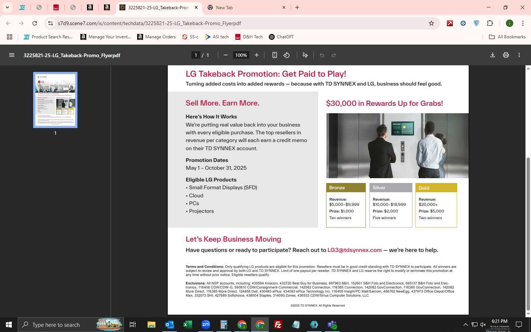Open Manage Your Invent... bookmark
Viewport: 531px width, 332px height.
point(106,37)
